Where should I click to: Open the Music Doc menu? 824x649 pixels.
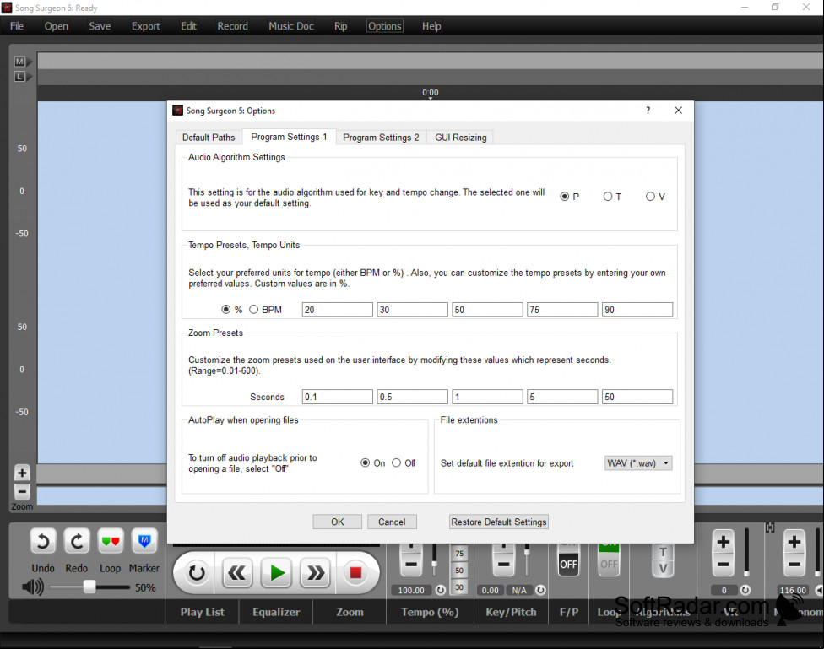(x=291, y=26)
